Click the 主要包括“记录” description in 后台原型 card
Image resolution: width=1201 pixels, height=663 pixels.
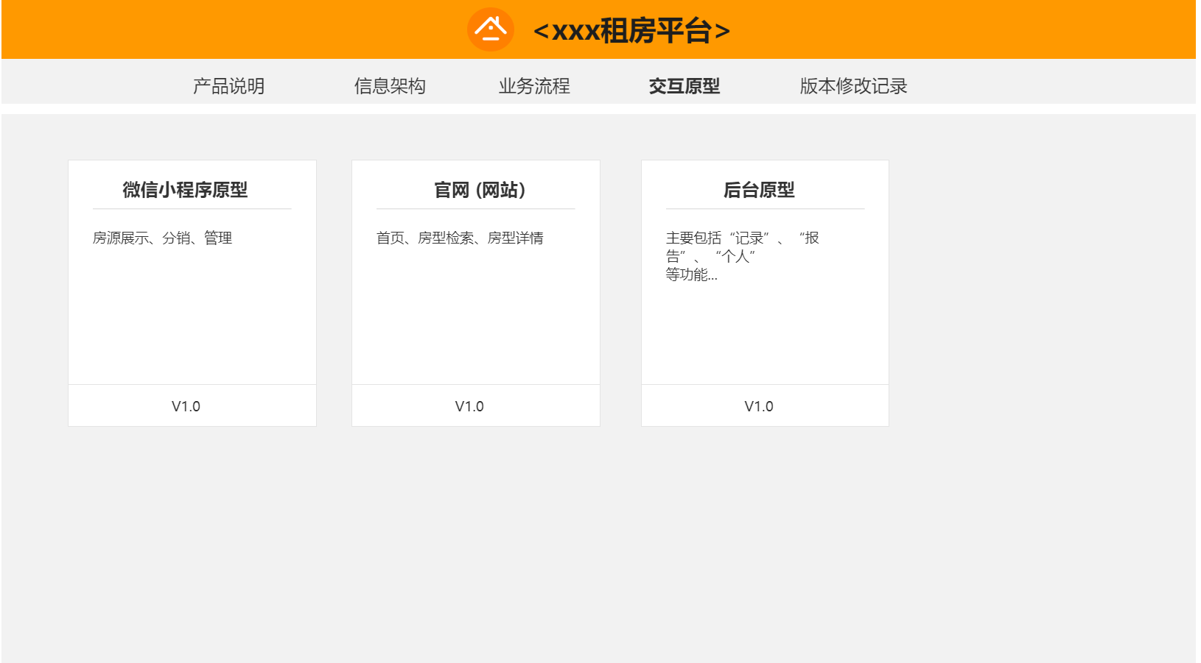pyautogui.click(x=743, y=256)
